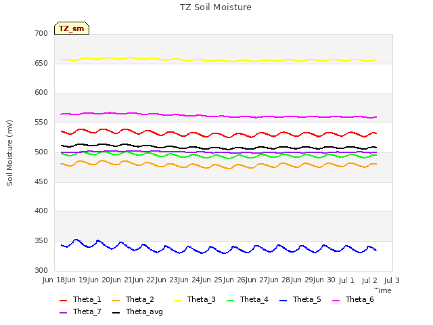
Task: Click the yellow Theta_3 legend swatch
Action: (x=177, y=301)
